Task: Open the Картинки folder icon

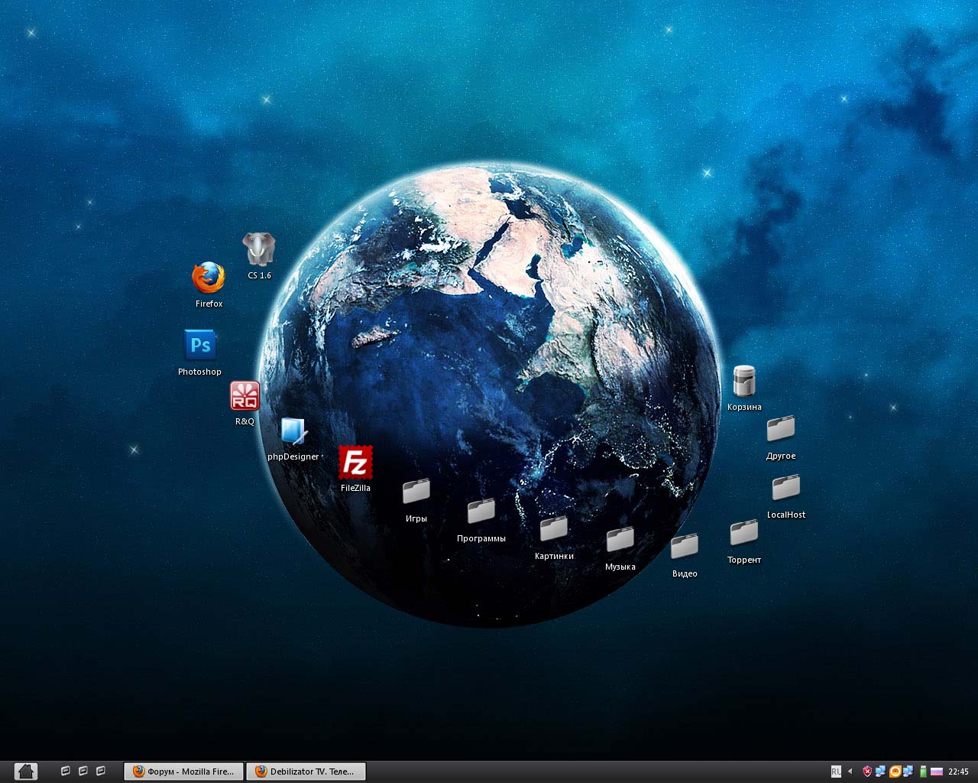Action: tap(554, 528)
